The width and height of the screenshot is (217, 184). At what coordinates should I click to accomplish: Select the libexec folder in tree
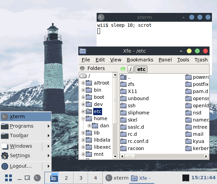(x=102, y=147)
